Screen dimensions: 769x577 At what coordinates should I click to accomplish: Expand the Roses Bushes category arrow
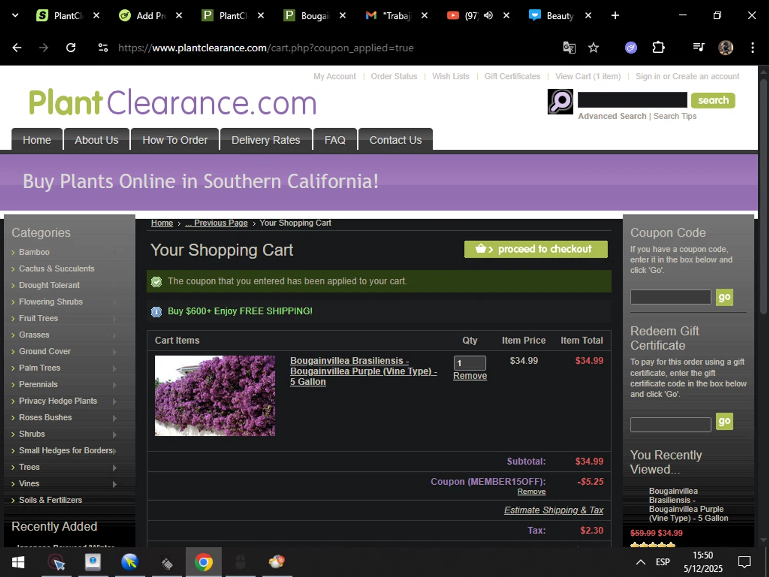coord(114,418)
